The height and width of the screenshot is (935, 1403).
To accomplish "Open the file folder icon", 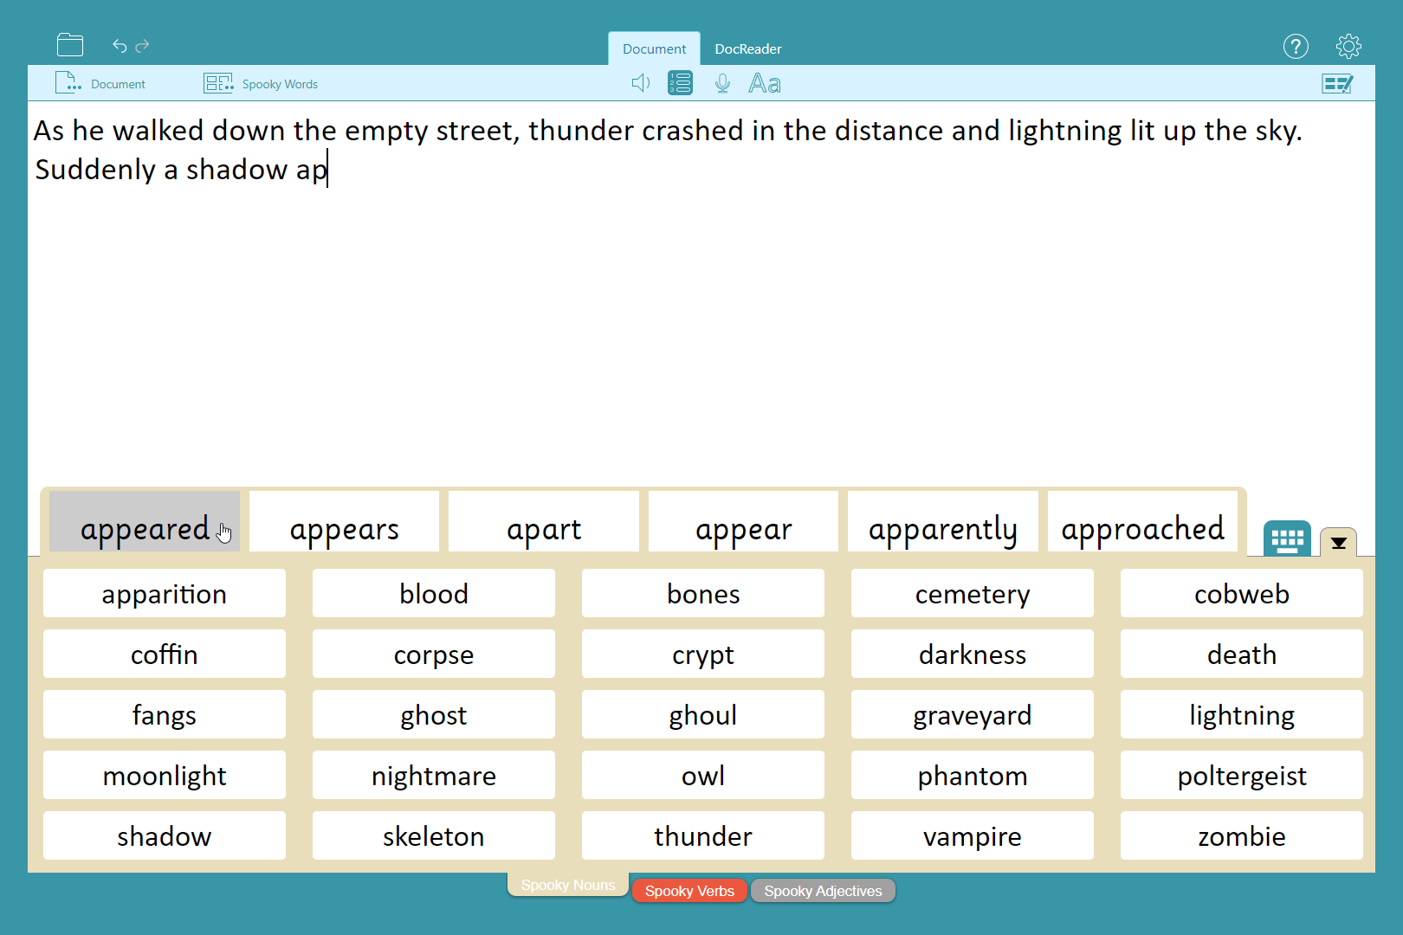I will 70,45.
